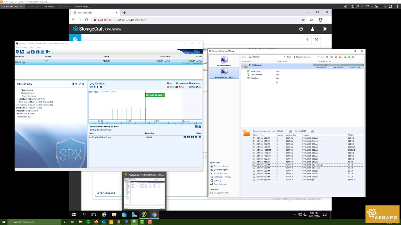Click Connect to Agent link
The width and height of the screenshot is (401, 225).
pos(221,166)
